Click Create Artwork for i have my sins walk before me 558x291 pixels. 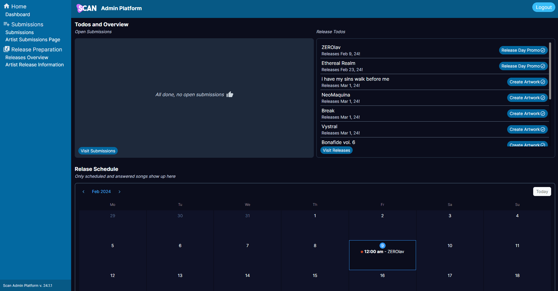(527, 82)
